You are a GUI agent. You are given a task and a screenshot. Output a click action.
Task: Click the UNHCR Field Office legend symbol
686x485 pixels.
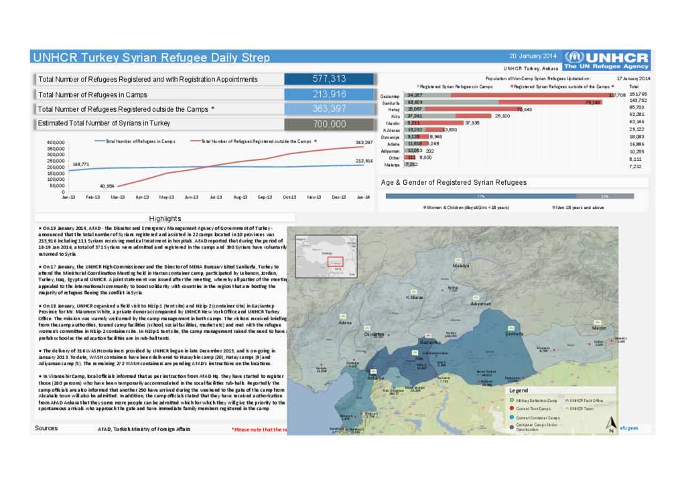[567, 400]
